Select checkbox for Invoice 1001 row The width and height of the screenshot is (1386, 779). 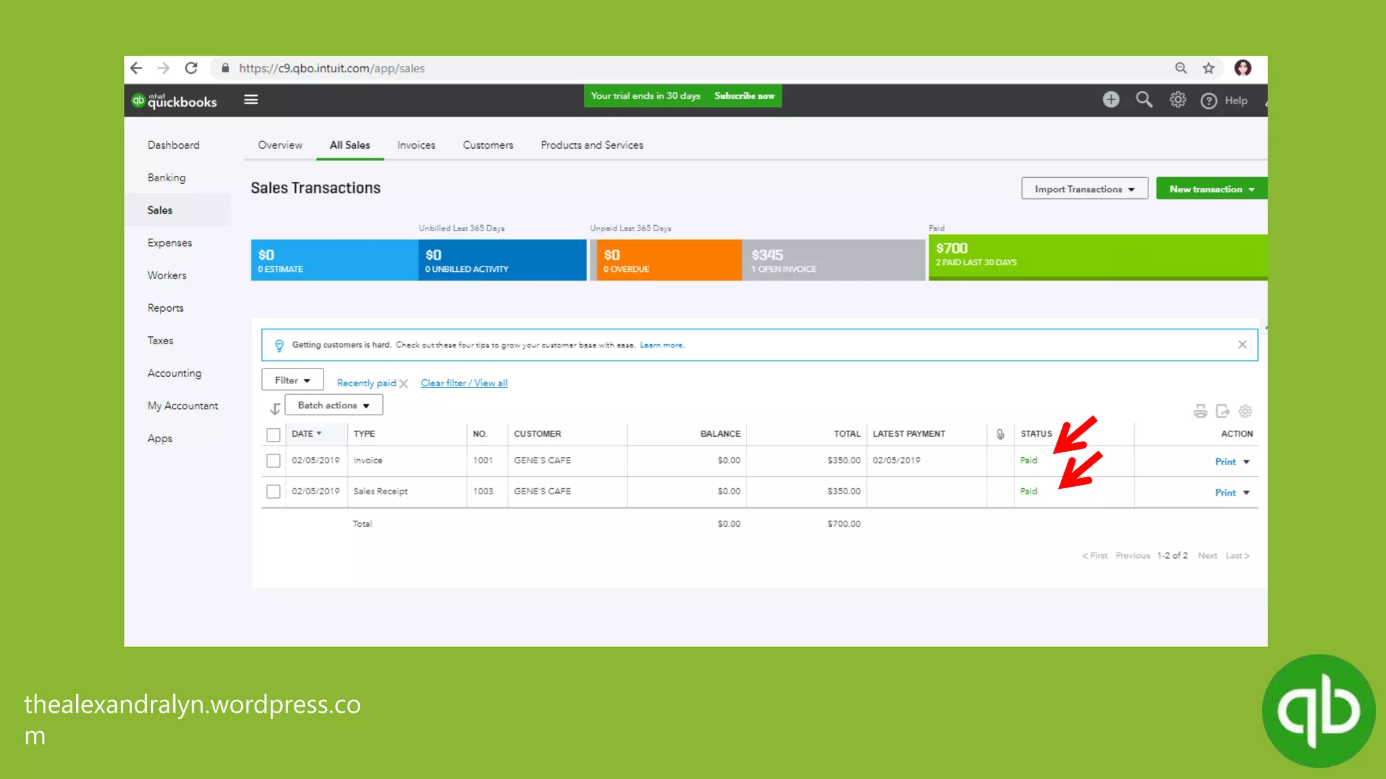point(273,461)
